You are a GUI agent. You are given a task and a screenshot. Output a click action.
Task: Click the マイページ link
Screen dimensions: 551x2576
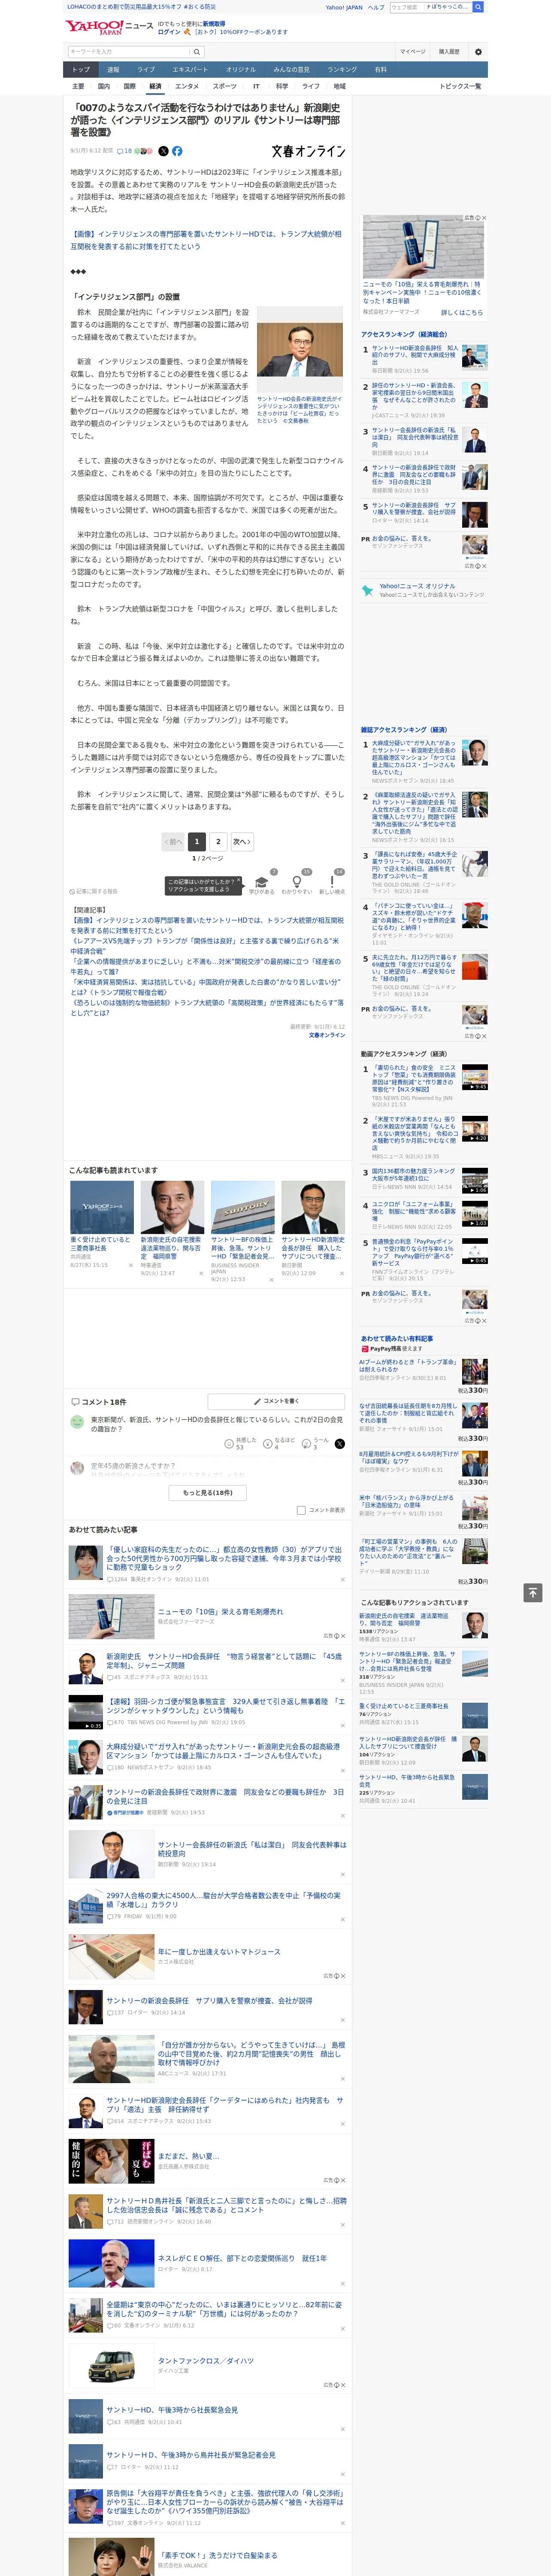click(412, 51)
